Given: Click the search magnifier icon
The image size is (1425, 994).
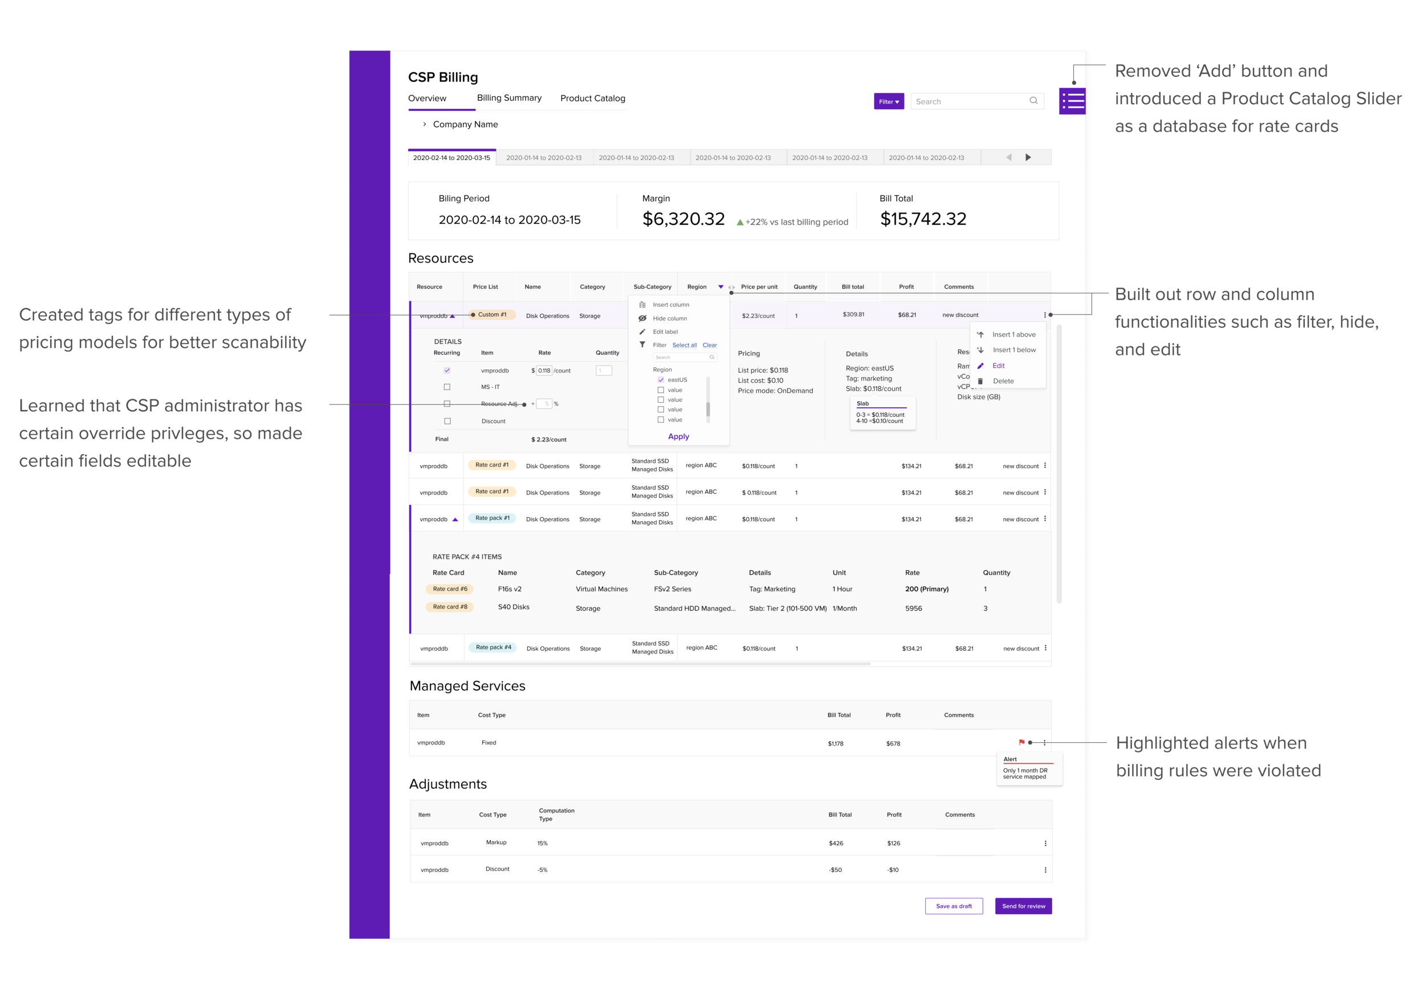Looking at the screenshot, I should (1033, 101).
